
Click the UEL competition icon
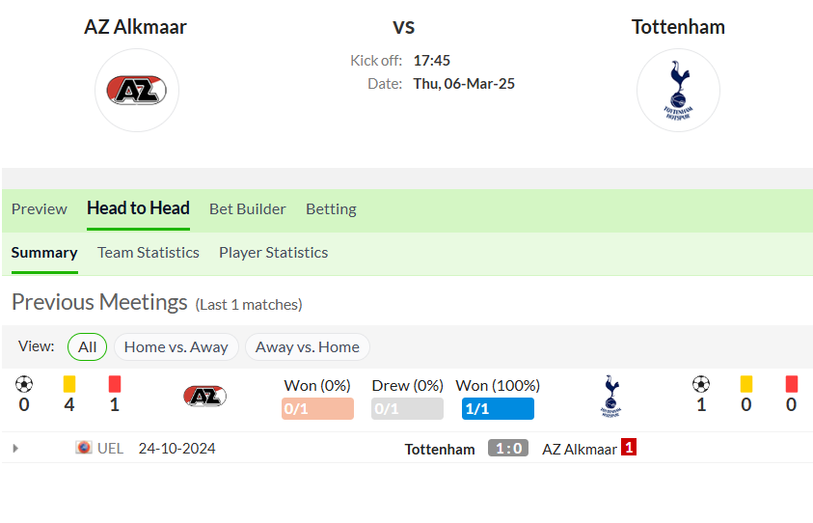[x=84, y=447]
